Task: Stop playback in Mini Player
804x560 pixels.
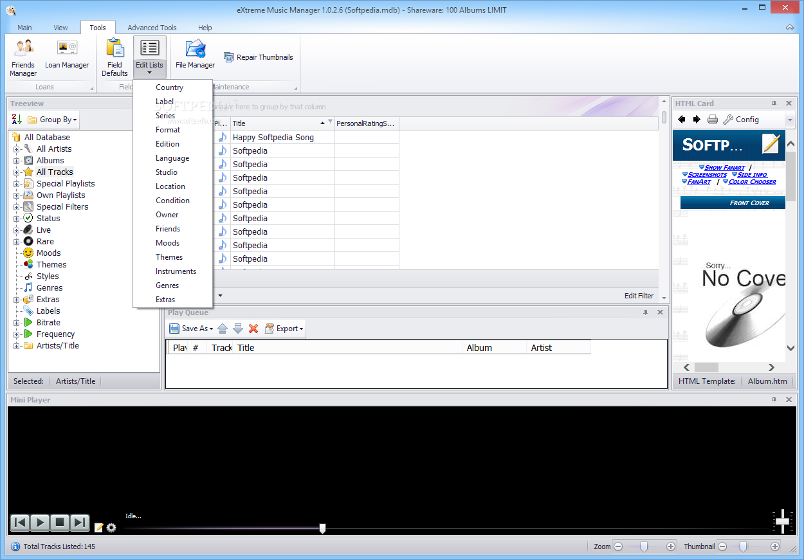Action: [60, 523]
